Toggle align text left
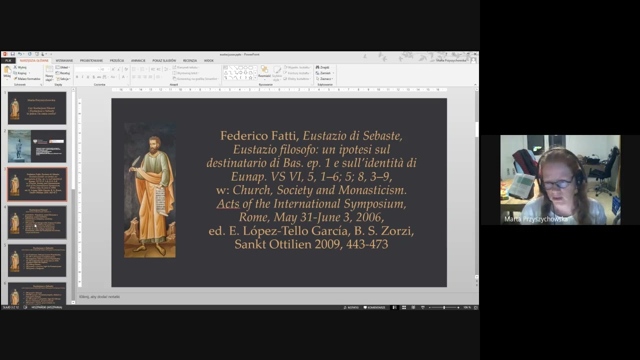This screenshot has height=360, width=640. pos(133,77)
